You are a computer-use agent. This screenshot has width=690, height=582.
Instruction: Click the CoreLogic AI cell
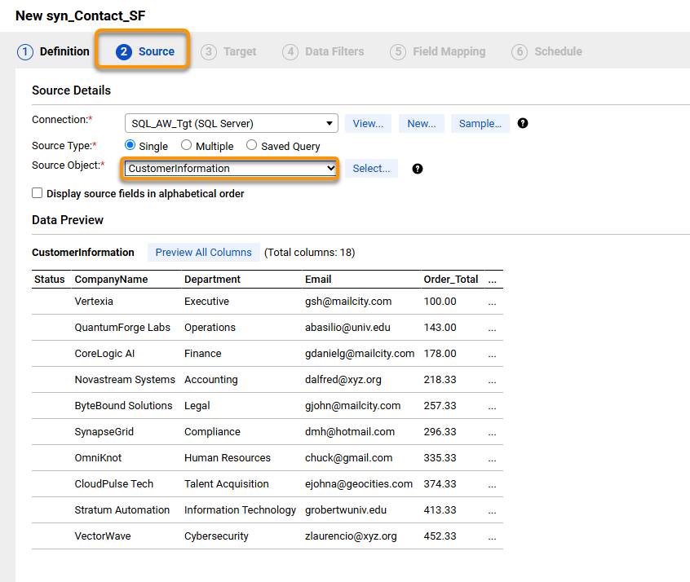[104, 353]
